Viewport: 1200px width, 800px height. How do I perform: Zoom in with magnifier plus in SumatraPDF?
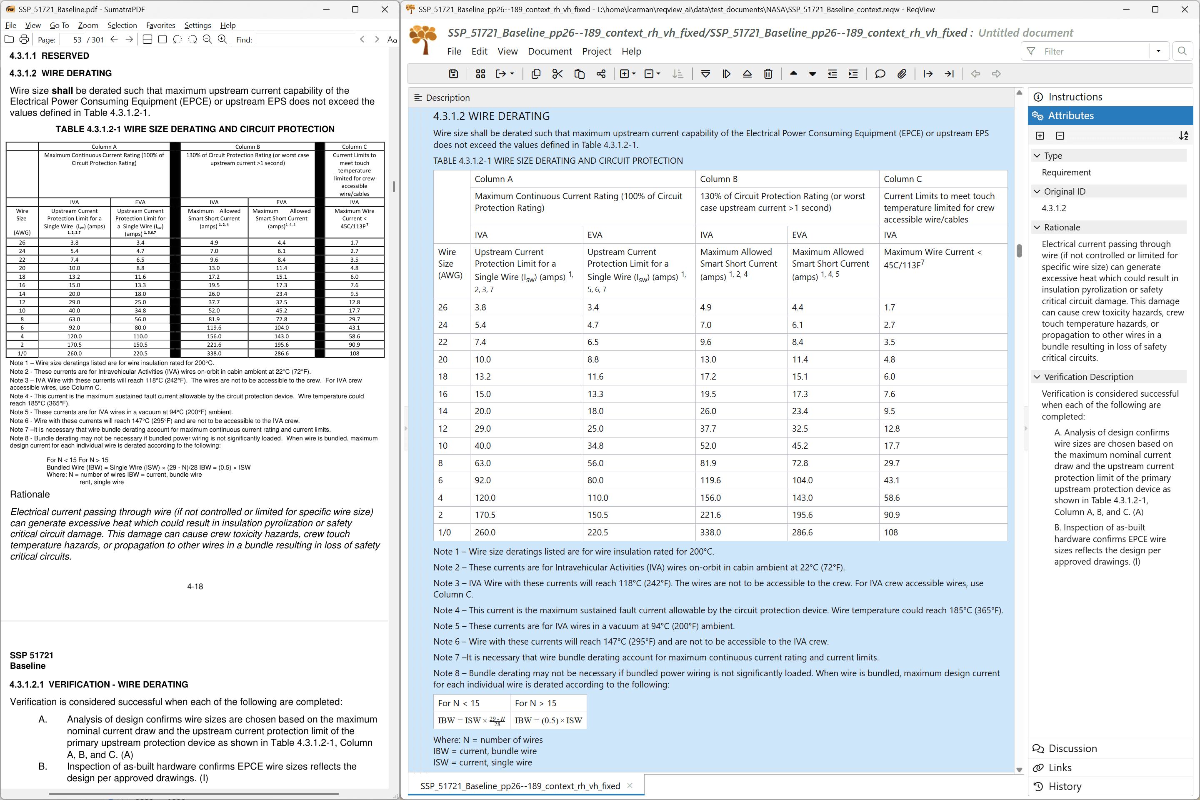pyautogui.click(x=222, y=39)
